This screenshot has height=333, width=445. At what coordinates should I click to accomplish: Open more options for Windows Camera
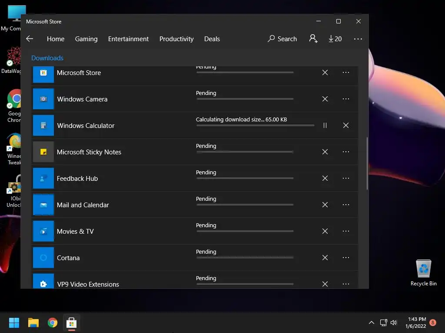click(x=345, y=99)
